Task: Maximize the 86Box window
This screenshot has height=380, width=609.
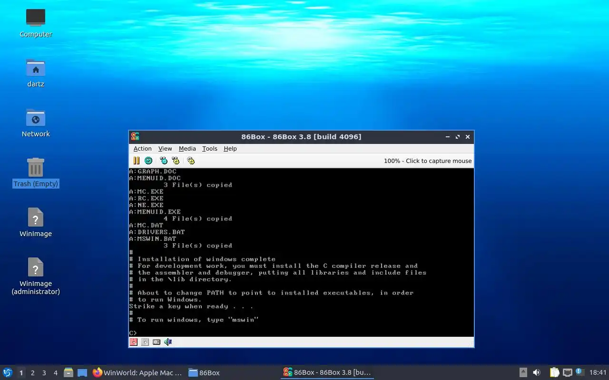Action: coord(458,137)
